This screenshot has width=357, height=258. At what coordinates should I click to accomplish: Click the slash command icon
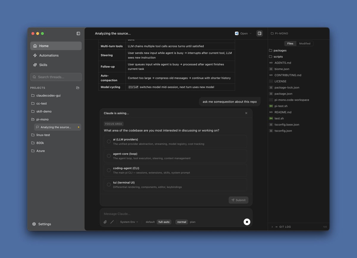tap(112, 222)
